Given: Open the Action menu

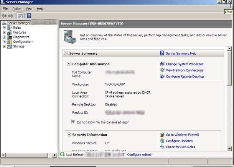Looking at the screenshot, I should 17,9.
